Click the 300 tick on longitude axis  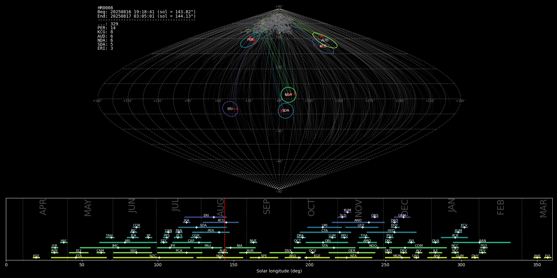pyautogui.click(x=461, y=265)
